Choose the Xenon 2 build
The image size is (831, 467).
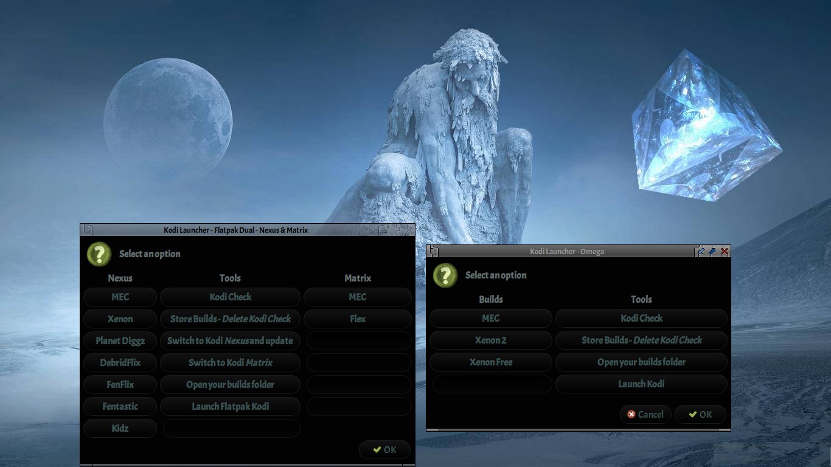click(491, 340)
